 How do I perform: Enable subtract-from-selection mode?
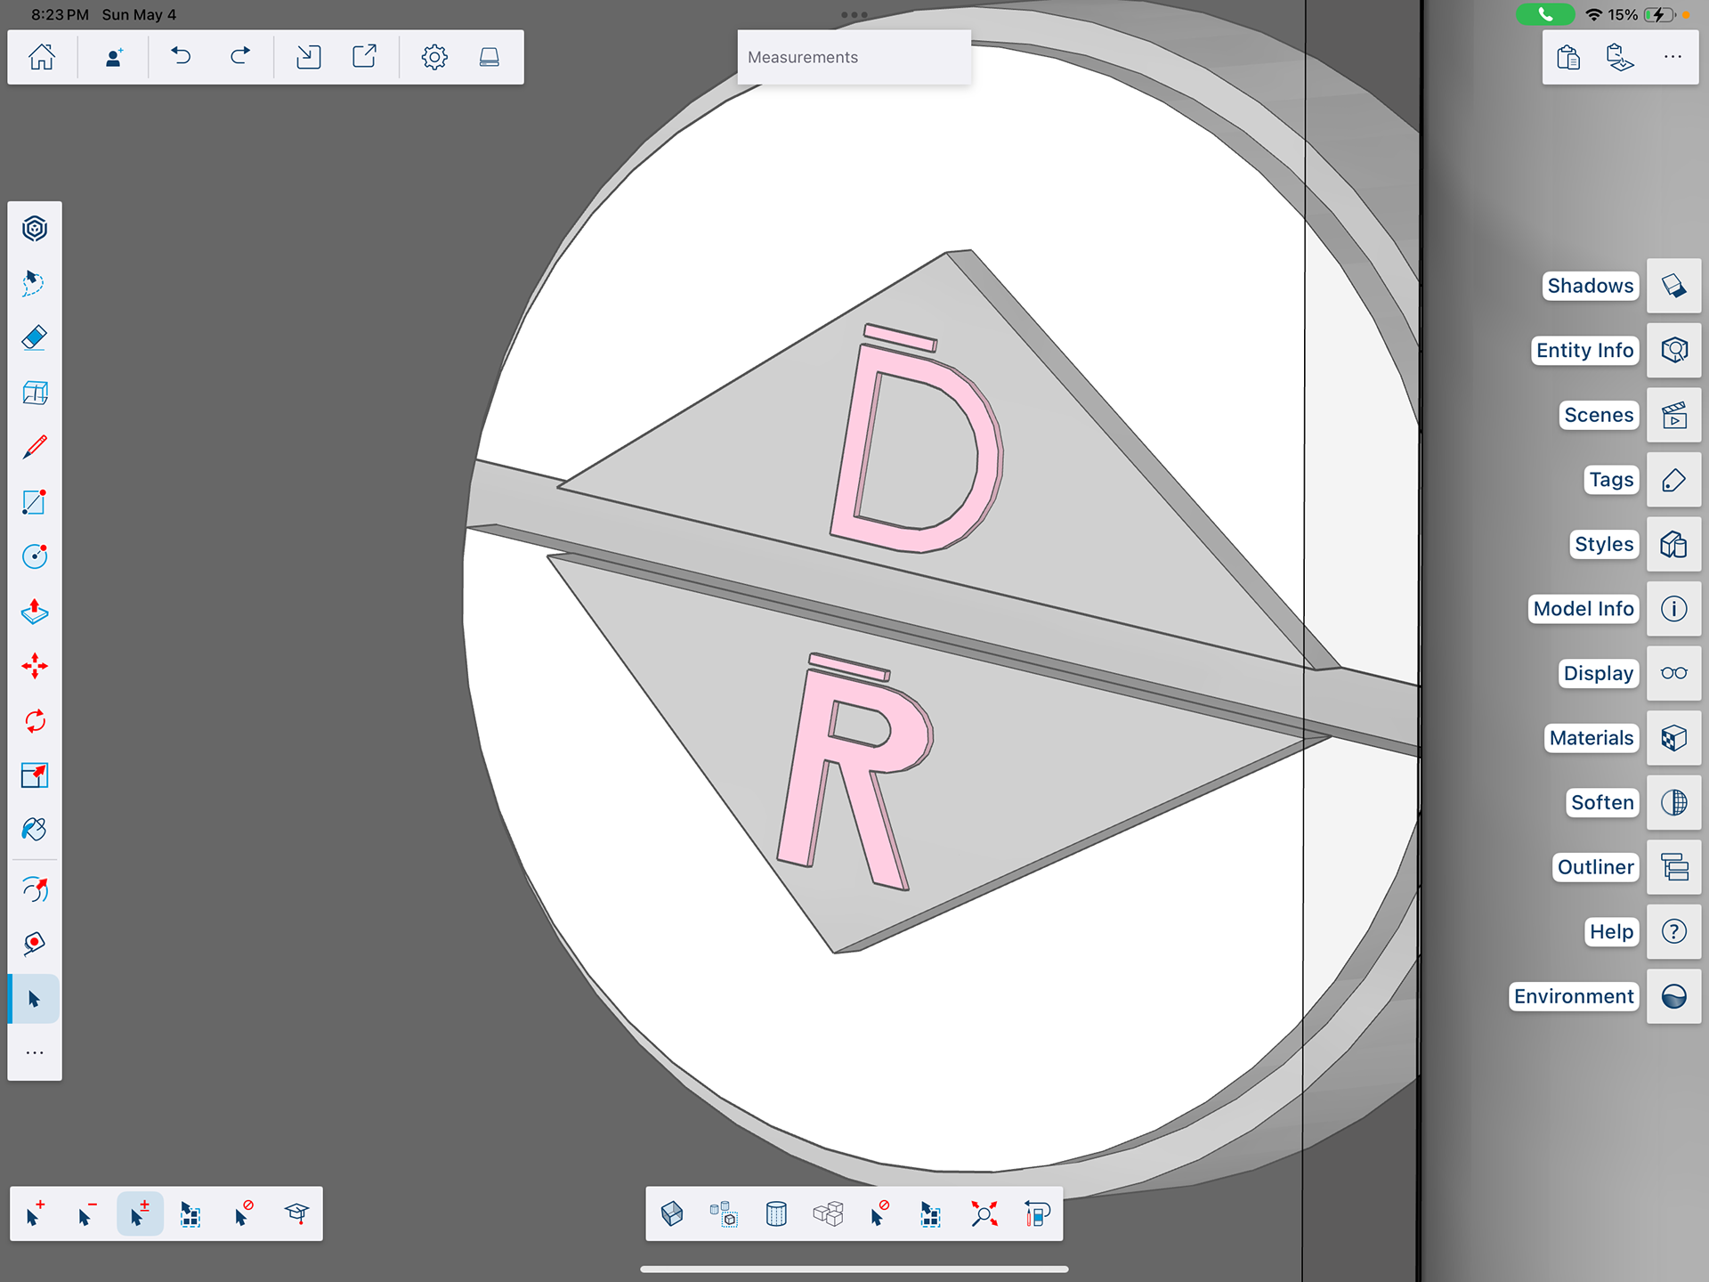(86, 1213)
